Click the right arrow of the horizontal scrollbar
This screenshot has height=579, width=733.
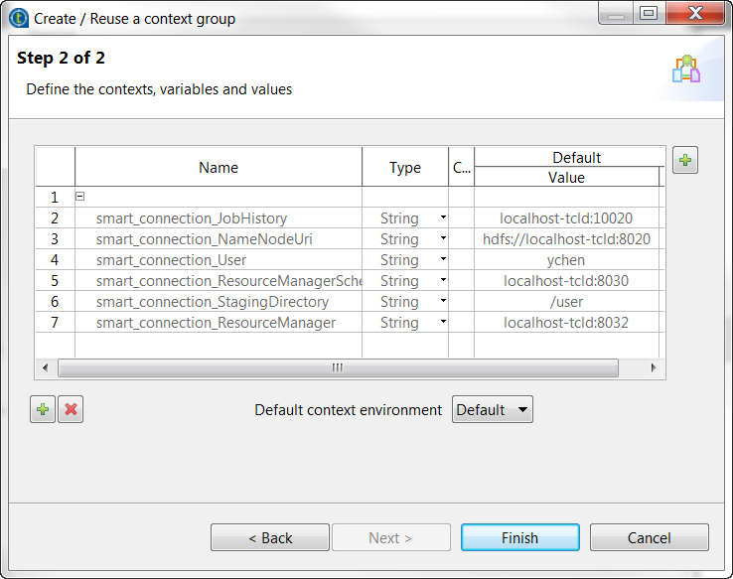(x=654, y=367)
